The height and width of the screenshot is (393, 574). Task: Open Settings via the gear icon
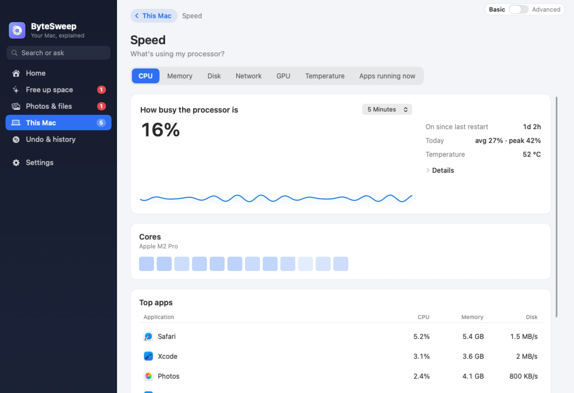16,163
